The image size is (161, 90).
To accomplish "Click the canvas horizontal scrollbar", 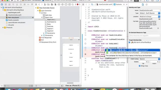I will 70,83.
